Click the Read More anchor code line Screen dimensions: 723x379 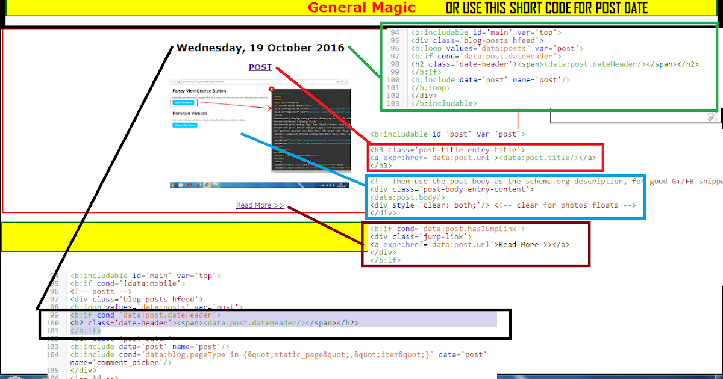(470, 244)
